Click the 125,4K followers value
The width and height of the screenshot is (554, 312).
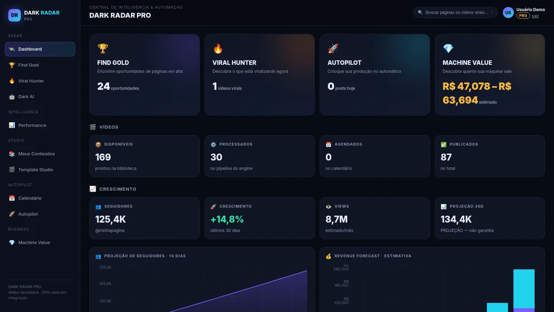click(111, 219)
